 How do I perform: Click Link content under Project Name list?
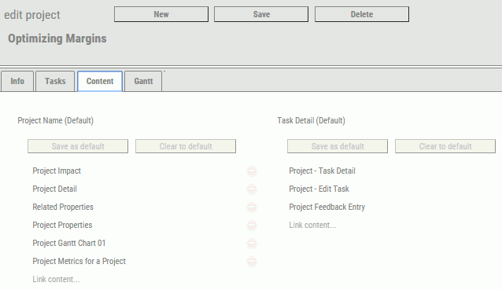tap(56, 279)
